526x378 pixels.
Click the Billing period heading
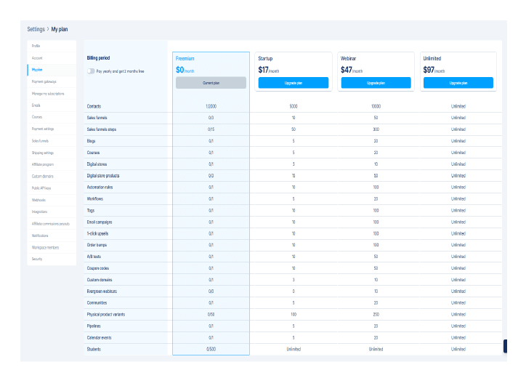point(98,57)
